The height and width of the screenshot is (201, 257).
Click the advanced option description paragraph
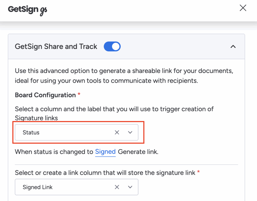pyautogui.click(x=124, y=76)
